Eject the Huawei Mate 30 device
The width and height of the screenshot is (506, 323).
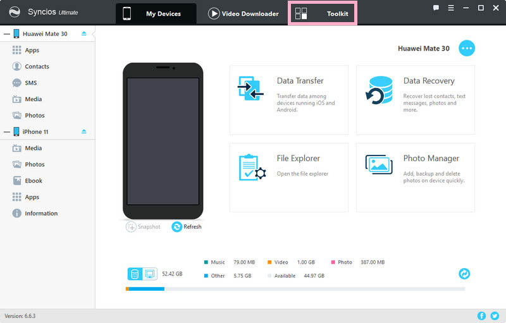84,34
